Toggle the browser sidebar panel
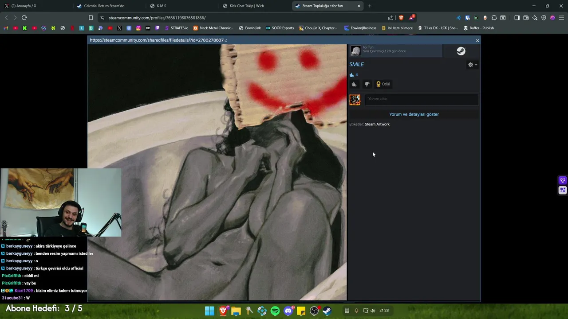 pos(517,18)
